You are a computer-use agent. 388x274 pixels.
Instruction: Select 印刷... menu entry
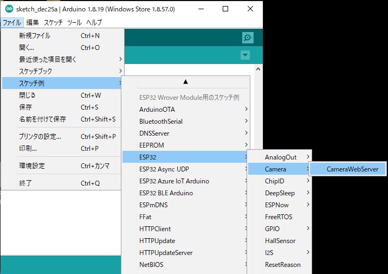[62, 149]
